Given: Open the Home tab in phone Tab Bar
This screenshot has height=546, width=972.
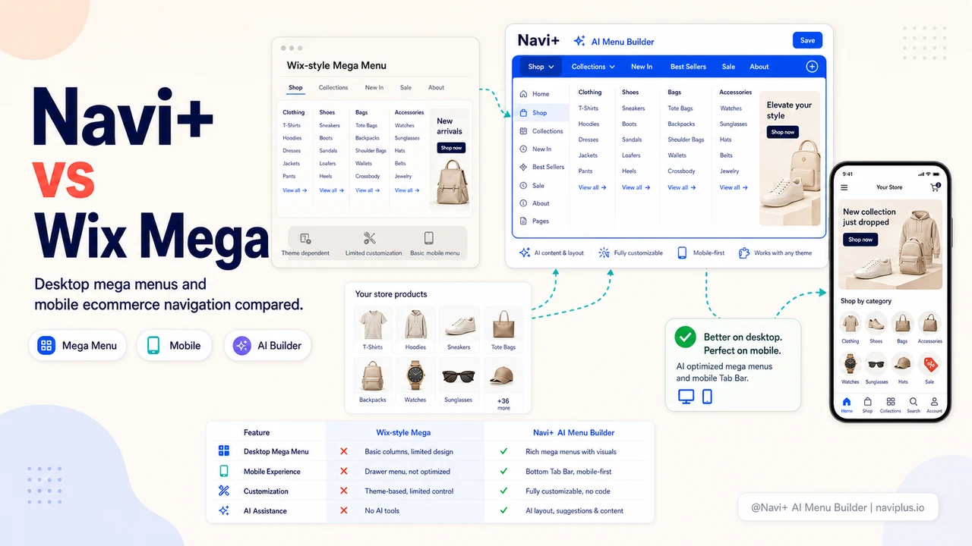Looking at the screenshot, I should pyautogui.click(x=847, y=405).
